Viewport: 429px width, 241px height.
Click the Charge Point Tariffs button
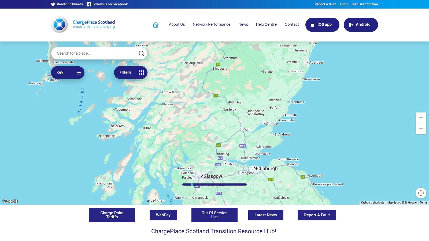[112, 215]
